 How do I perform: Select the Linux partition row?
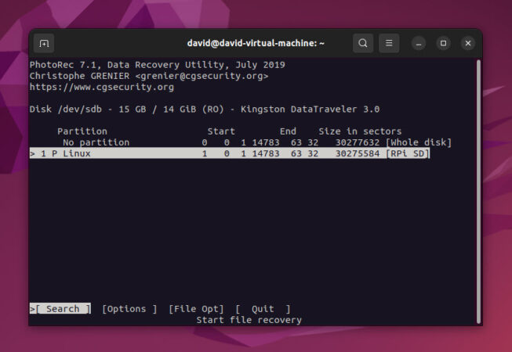click(231, 153)
